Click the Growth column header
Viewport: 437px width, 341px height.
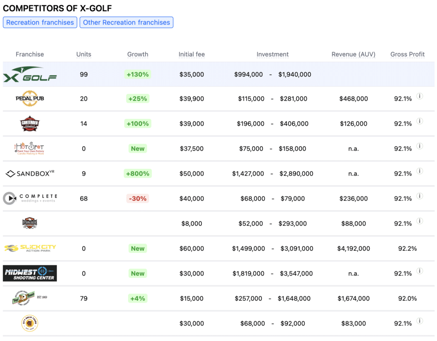click(138, 54)
